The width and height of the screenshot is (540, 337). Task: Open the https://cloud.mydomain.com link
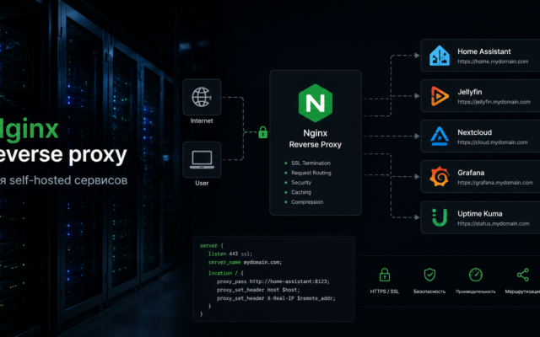pos(493,142)
